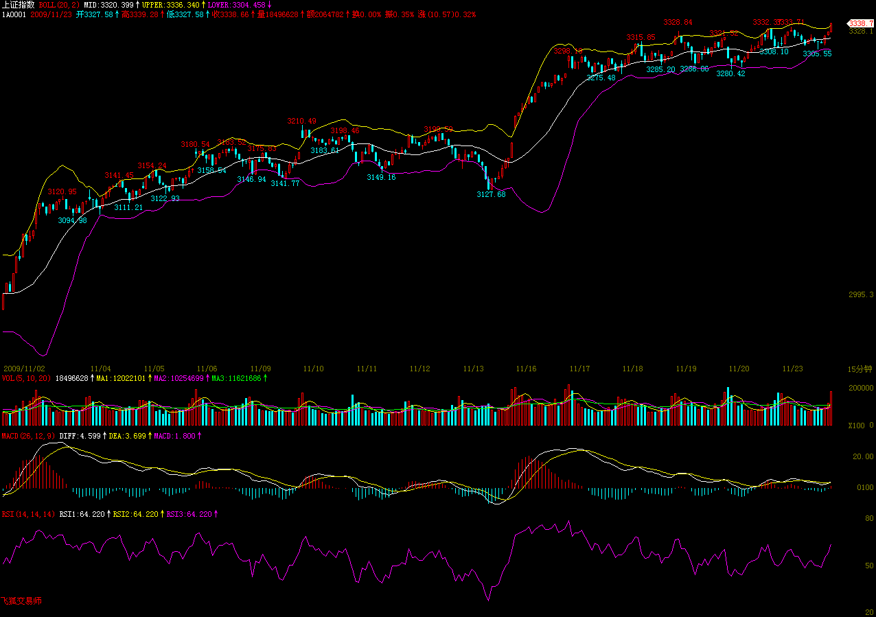This screenshot has width=876, height=617.
Task: Click the 3127.68 low price annotation
Action: click(491, 195)
